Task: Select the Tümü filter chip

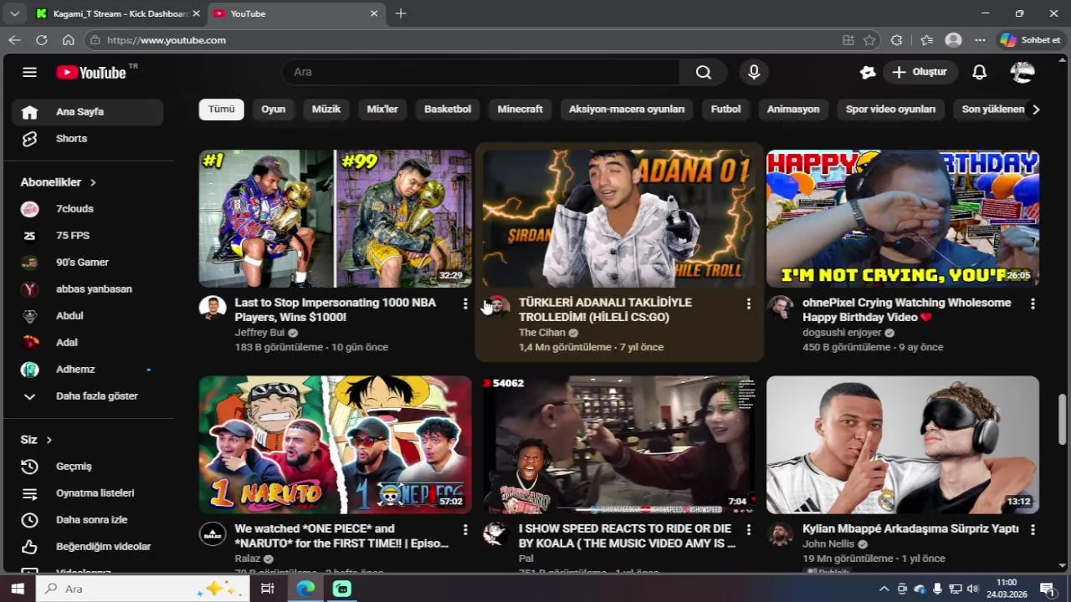Action: pyautogui.click(x=221, y=110)
